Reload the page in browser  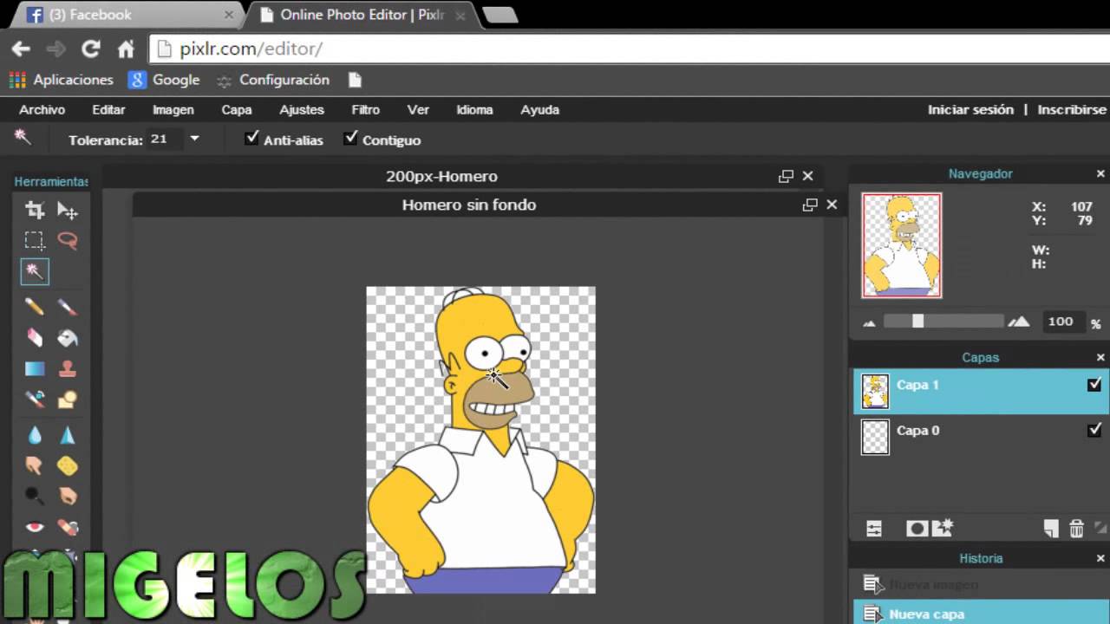coord(90,49)
